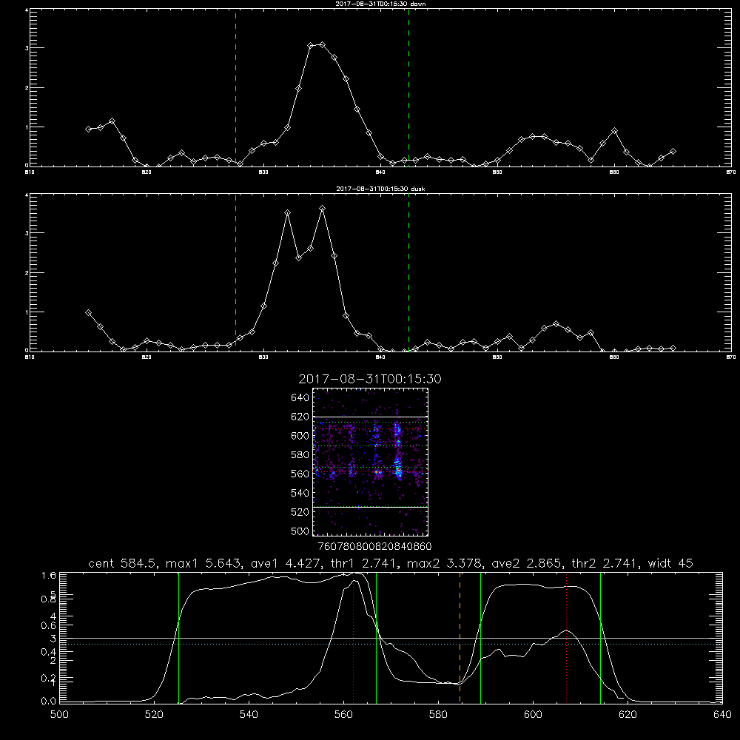Click the '540' label on bottom plot x-axis
The width and height of the screenshot is (740, 740).
(x=249, y=714)
